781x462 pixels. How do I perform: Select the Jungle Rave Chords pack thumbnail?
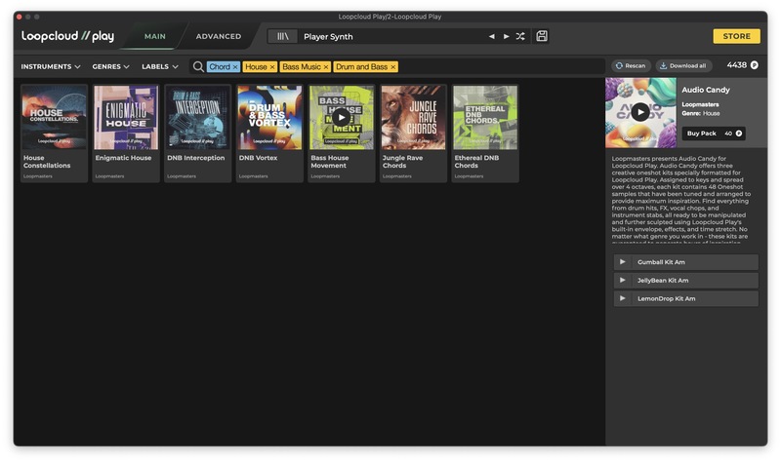click(x=414, y=117)
